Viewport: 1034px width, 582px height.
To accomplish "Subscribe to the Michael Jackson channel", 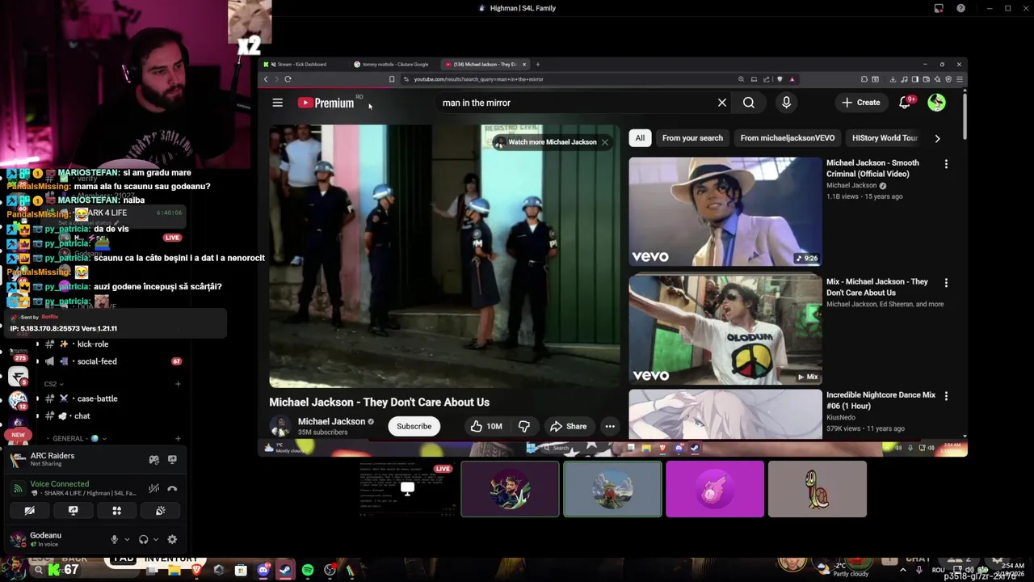I will [414, 426].
